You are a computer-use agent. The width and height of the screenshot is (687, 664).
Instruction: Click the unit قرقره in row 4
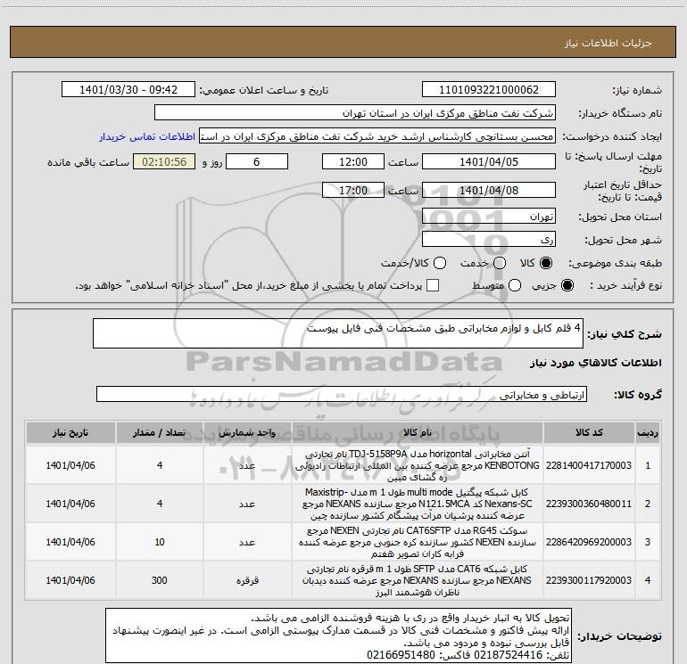pos(247,580)
